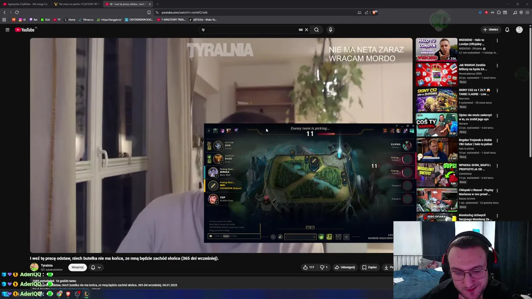This screenshot has height=299, width=532.
Task: Like the video with thumbs up
Action: click(x=308, y=267)
